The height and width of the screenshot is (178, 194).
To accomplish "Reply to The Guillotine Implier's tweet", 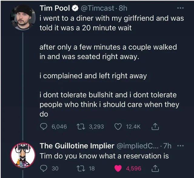I will pos(44,168).
